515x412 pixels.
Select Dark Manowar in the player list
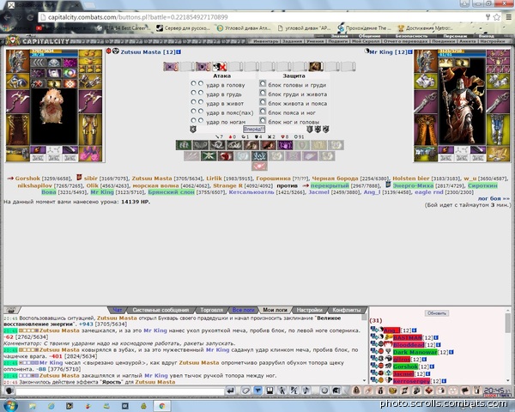click(415, 352)
